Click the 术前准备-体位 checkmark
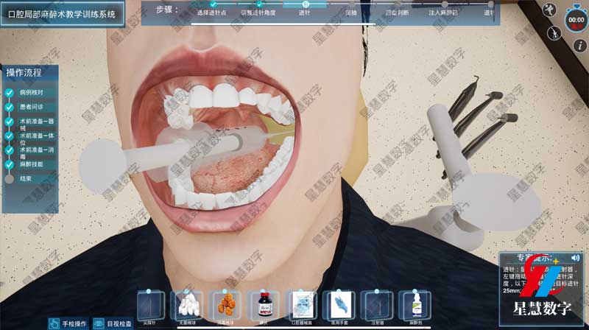 10,136
